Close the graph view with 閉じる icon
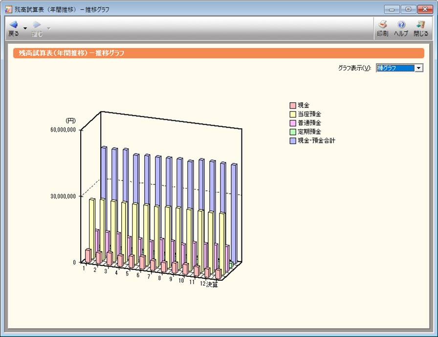Viewport: 438px width, 337px height. 420,25
